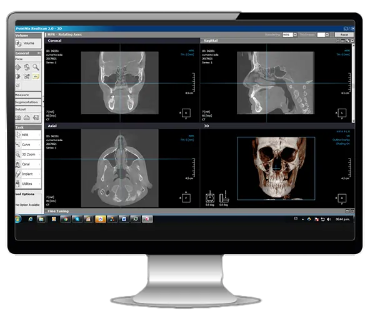
Task: Click the volume speaker icon in tray
Action: coord(329,219)
